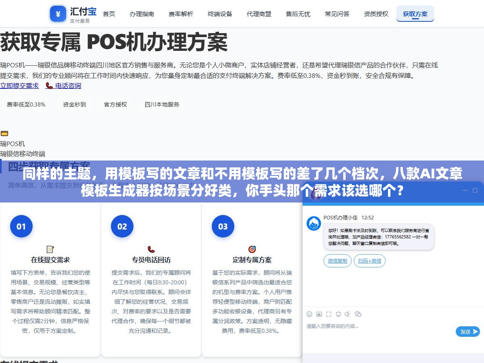Click the 立即提交需求 link
Image resolution: width=484 pixels, height=363 pixels.
click(19, 86)
